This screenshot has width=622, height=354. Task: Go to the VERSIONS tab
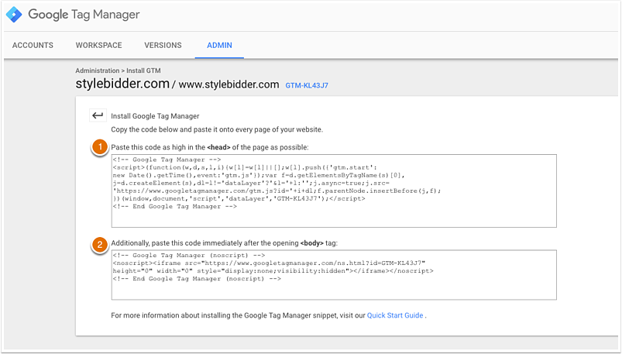[163, 45]
